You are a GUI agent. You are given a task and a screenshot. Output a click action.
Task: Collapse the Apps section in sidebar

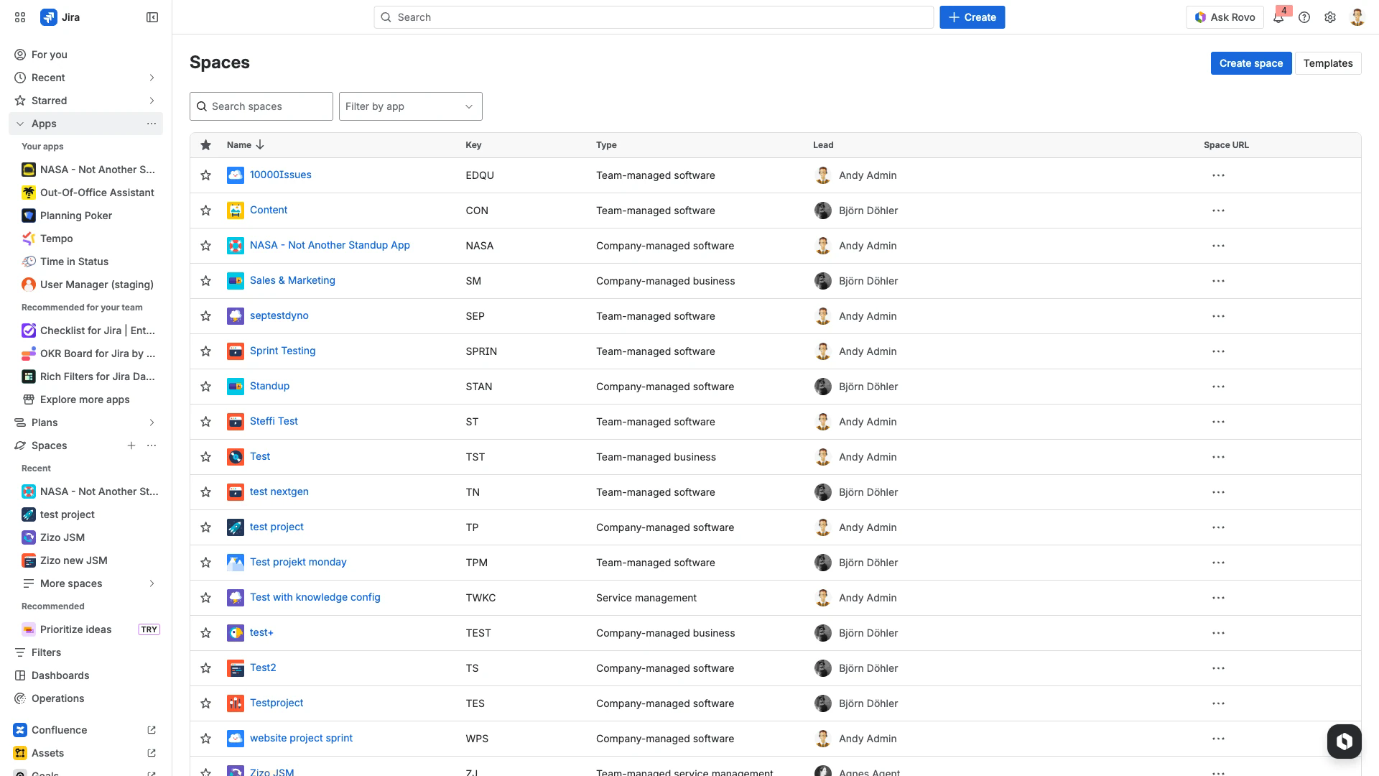[20, 124]
